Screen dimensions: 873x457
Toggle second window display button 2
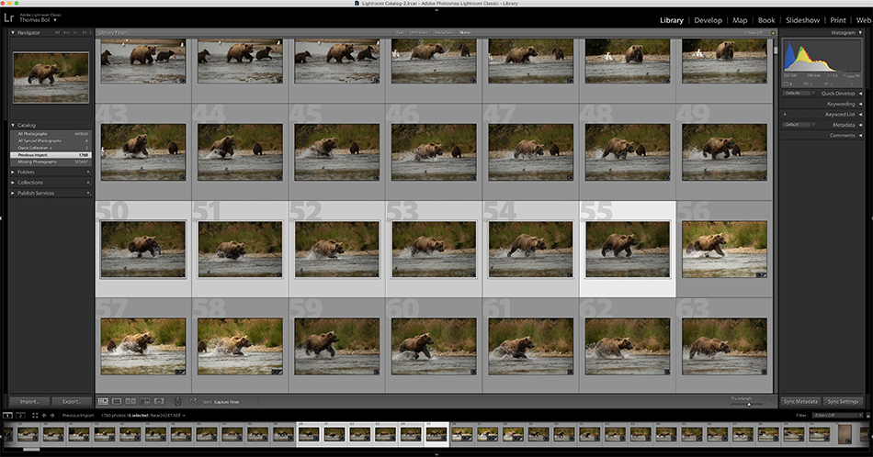pyautogui.click(x=20, y=416)
